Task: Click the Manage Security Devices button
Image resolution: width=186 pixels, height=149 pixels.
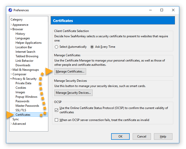Action: [73, 92]
